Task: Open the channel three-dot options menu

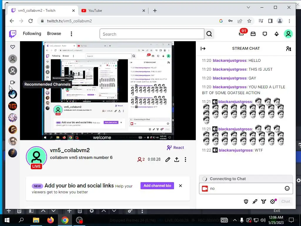Action: [185, 159]
